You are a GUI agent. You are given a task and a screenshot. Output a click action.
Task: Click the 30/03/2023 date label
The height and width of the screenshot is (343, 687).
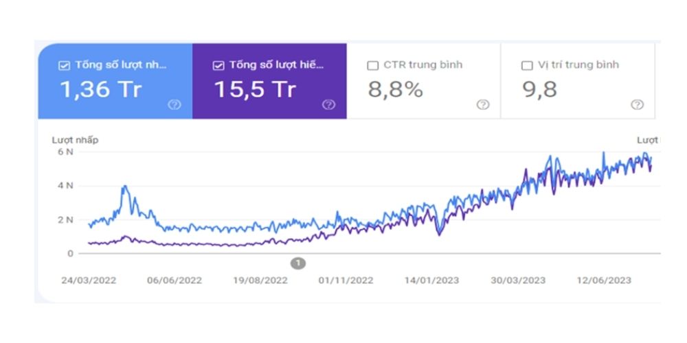coord(518,281)
